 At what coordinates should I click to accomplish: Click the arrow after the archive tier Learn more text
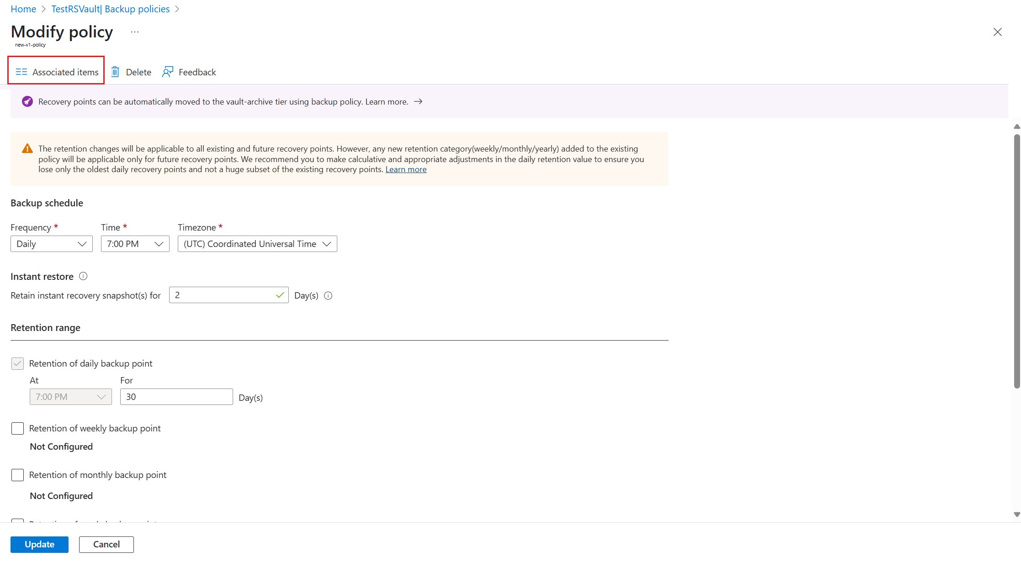coord(418,102)
